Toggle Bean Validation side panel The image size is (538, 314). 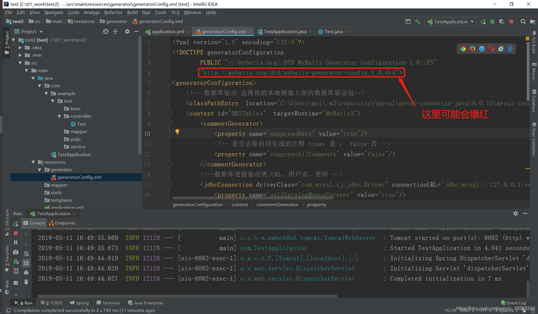click(534, 139)
